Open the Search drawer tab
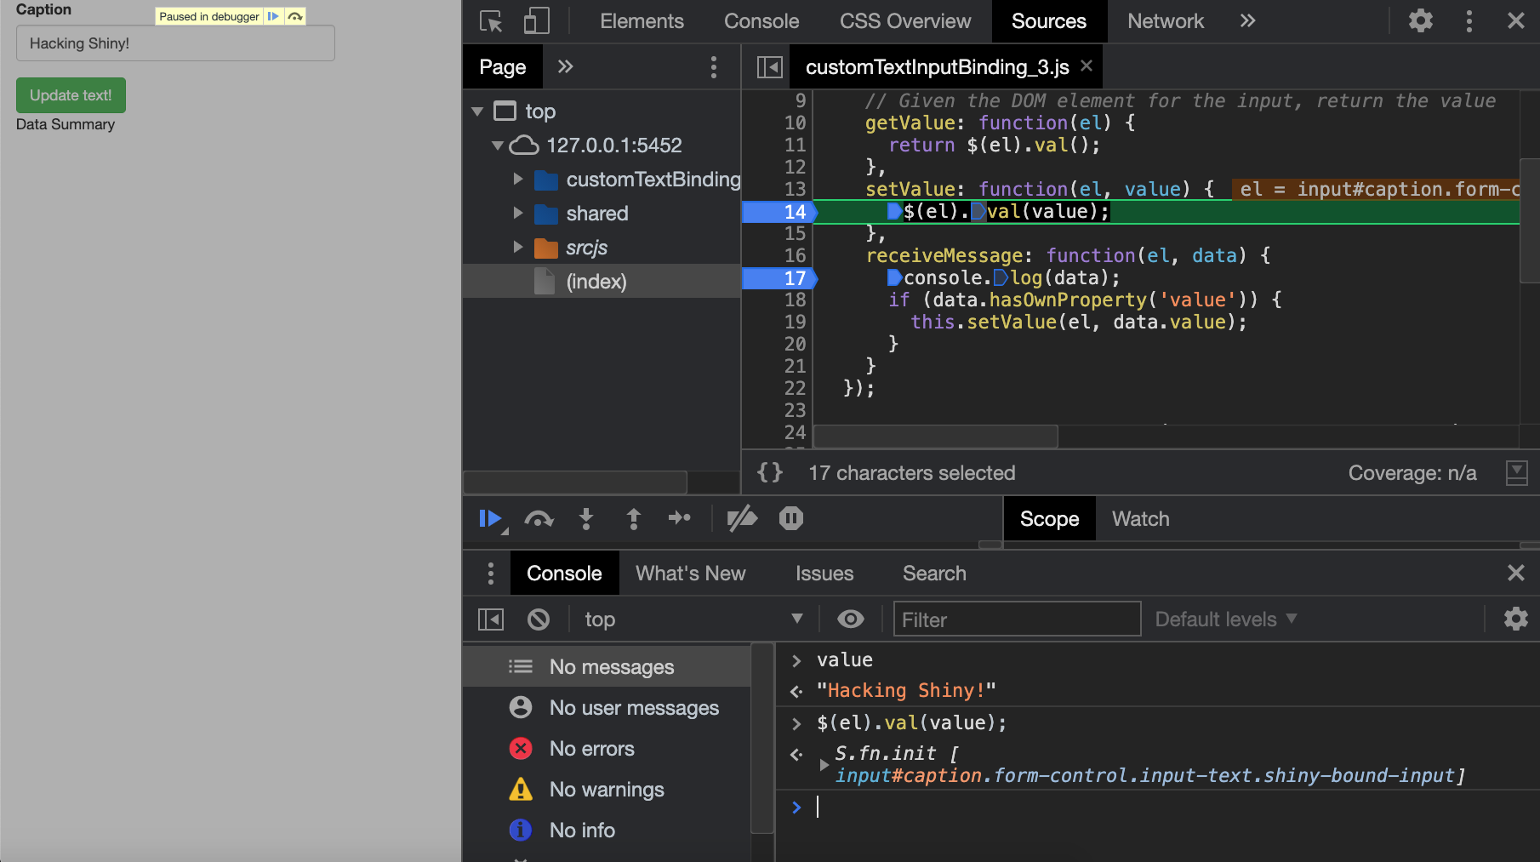This screenshot has width=1540, height=862. (934, 574)
